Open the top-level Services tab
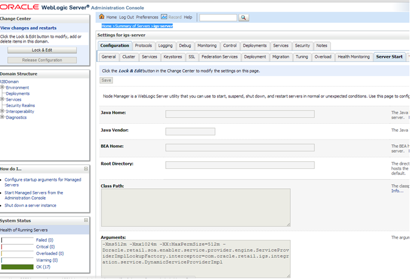Viewport: 410px width, 279px height. point(281,46)
